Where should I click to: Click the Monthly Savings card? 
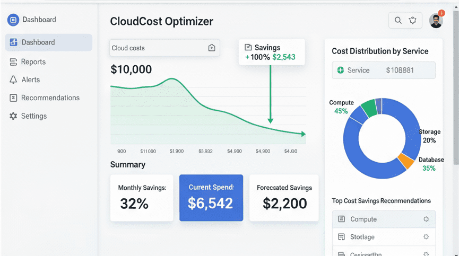[142, 198]
